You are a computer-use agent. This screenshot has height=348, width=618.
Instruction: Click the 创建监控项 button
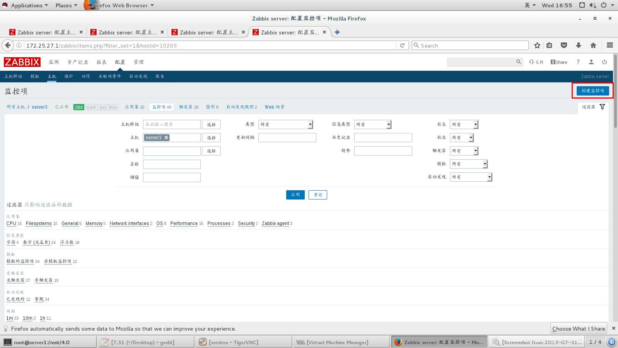(593, 90)
